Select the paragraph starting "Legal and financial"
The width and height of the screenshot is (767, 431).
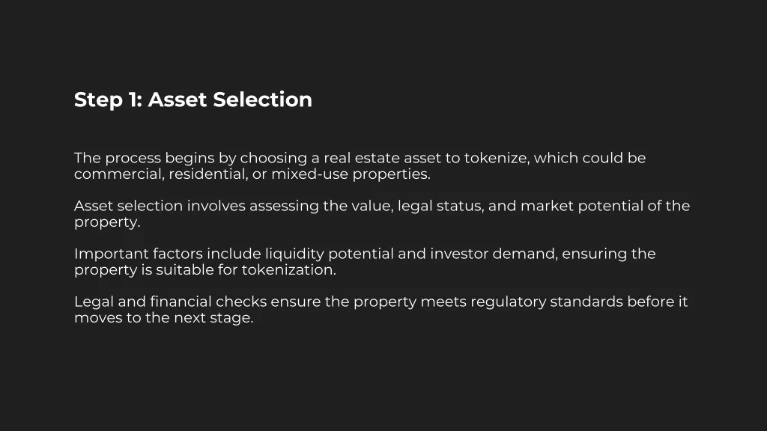tap(381, 309)
